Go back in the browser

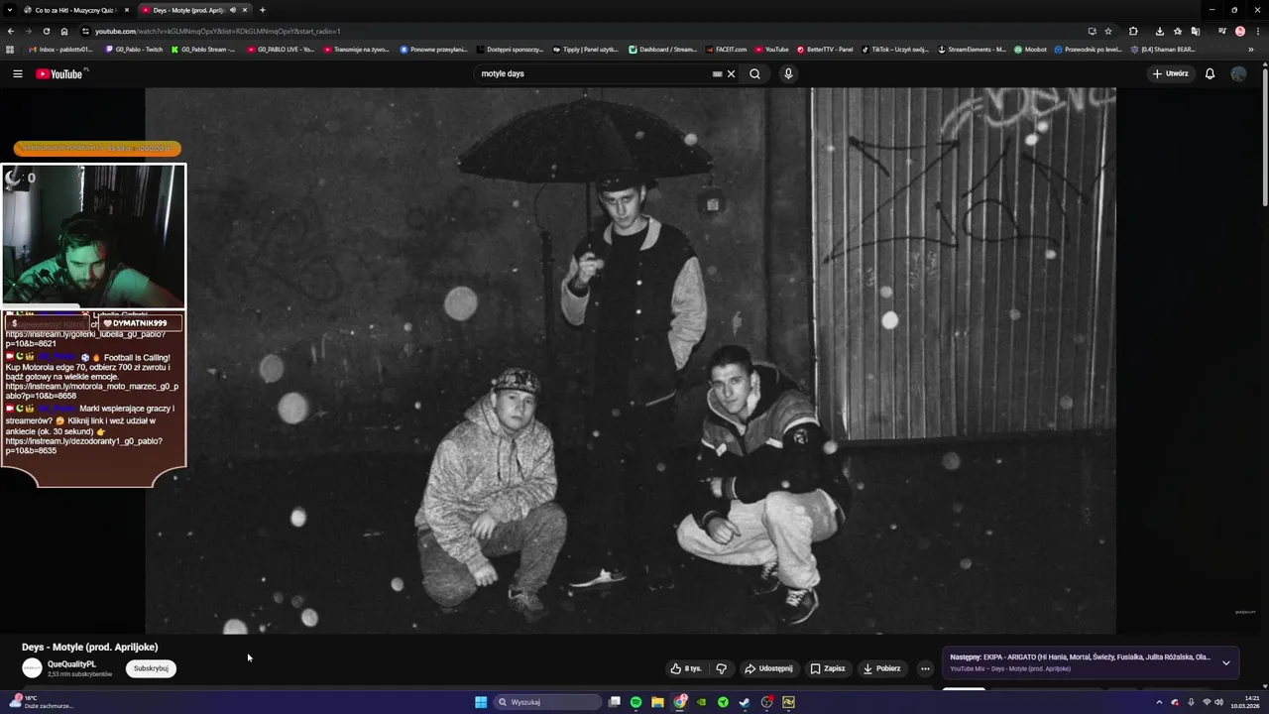point(11,31)
